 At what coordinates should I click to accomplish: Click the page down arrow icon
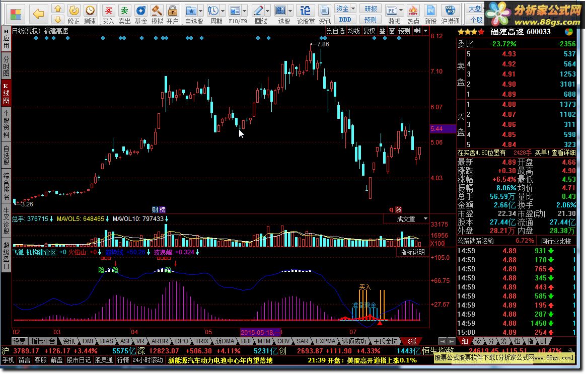(58, 20)
